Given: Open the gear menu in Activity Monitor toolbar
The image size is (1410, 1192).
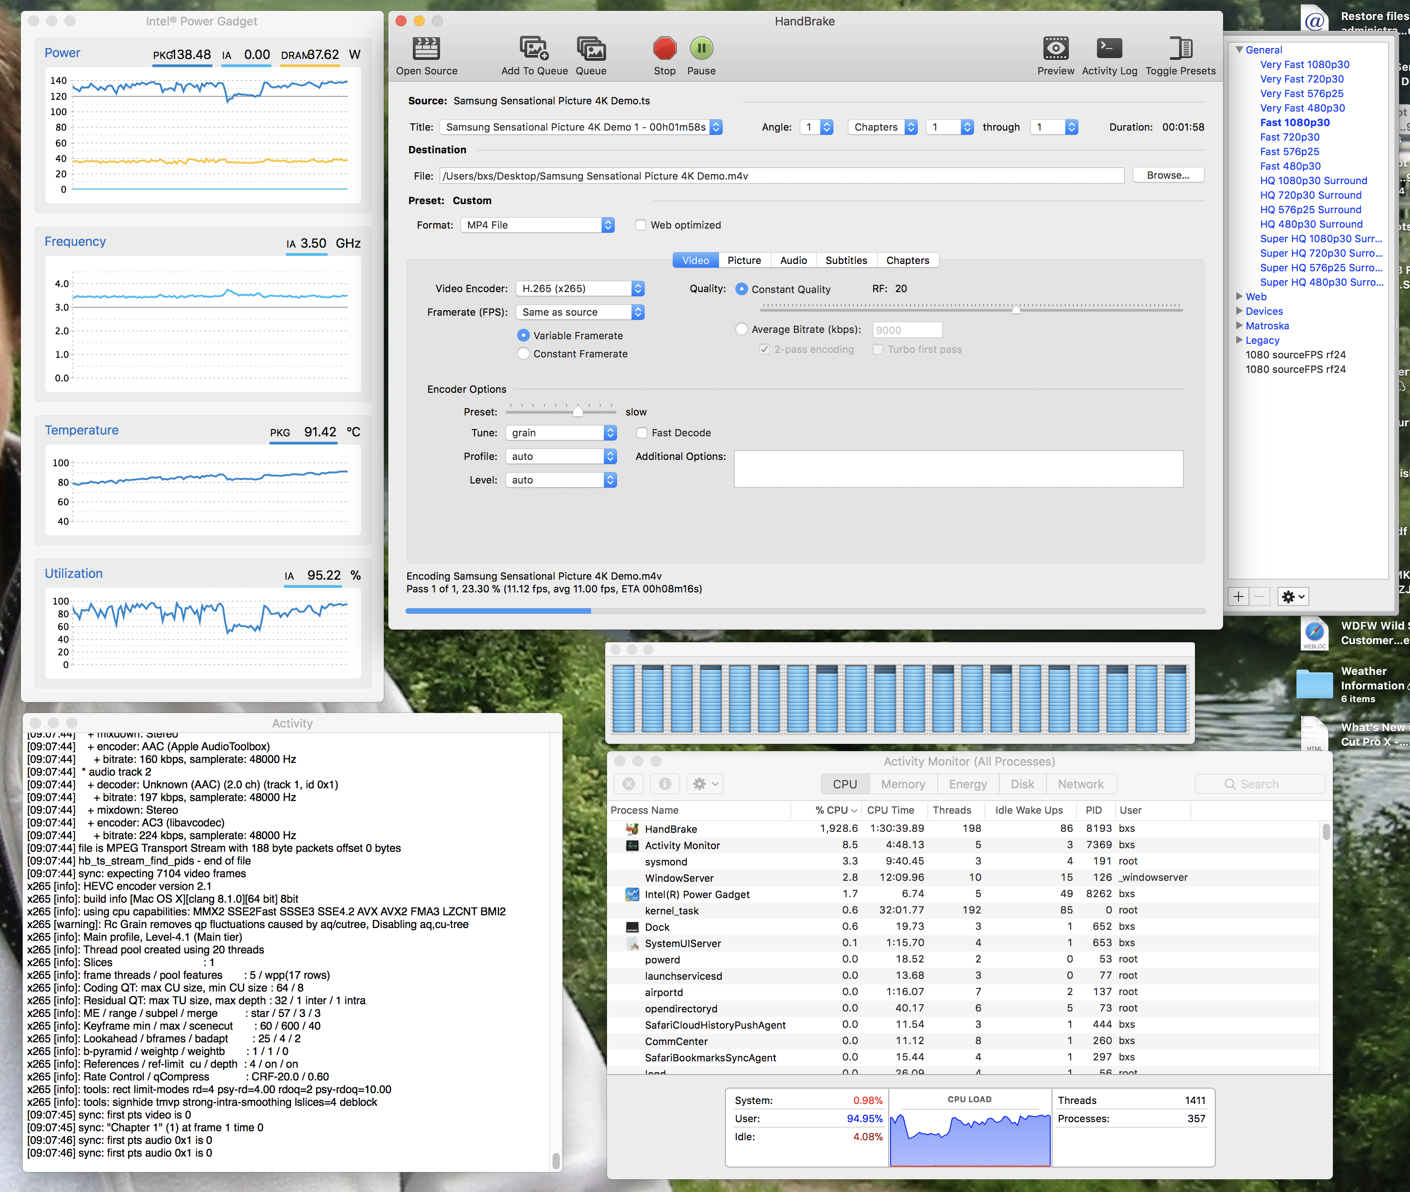Looking at the screenshot, I should pos(705,783).
